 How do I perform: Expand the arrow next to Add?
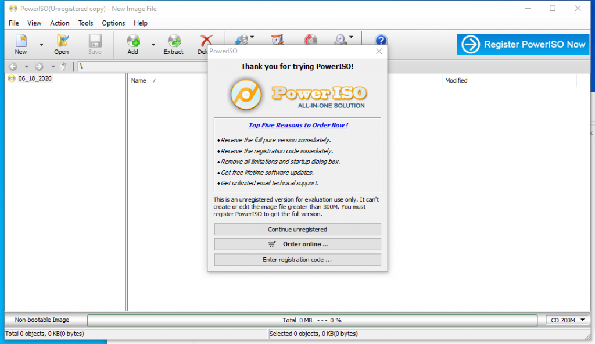point(153,45)
